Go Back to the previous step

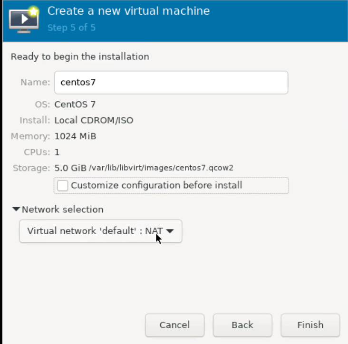coord(242,325)
